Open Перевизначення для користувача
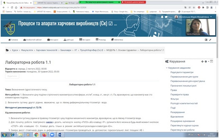Image resolution: width=219 pixels, height=138 pixels. click(x=188, y=81)
